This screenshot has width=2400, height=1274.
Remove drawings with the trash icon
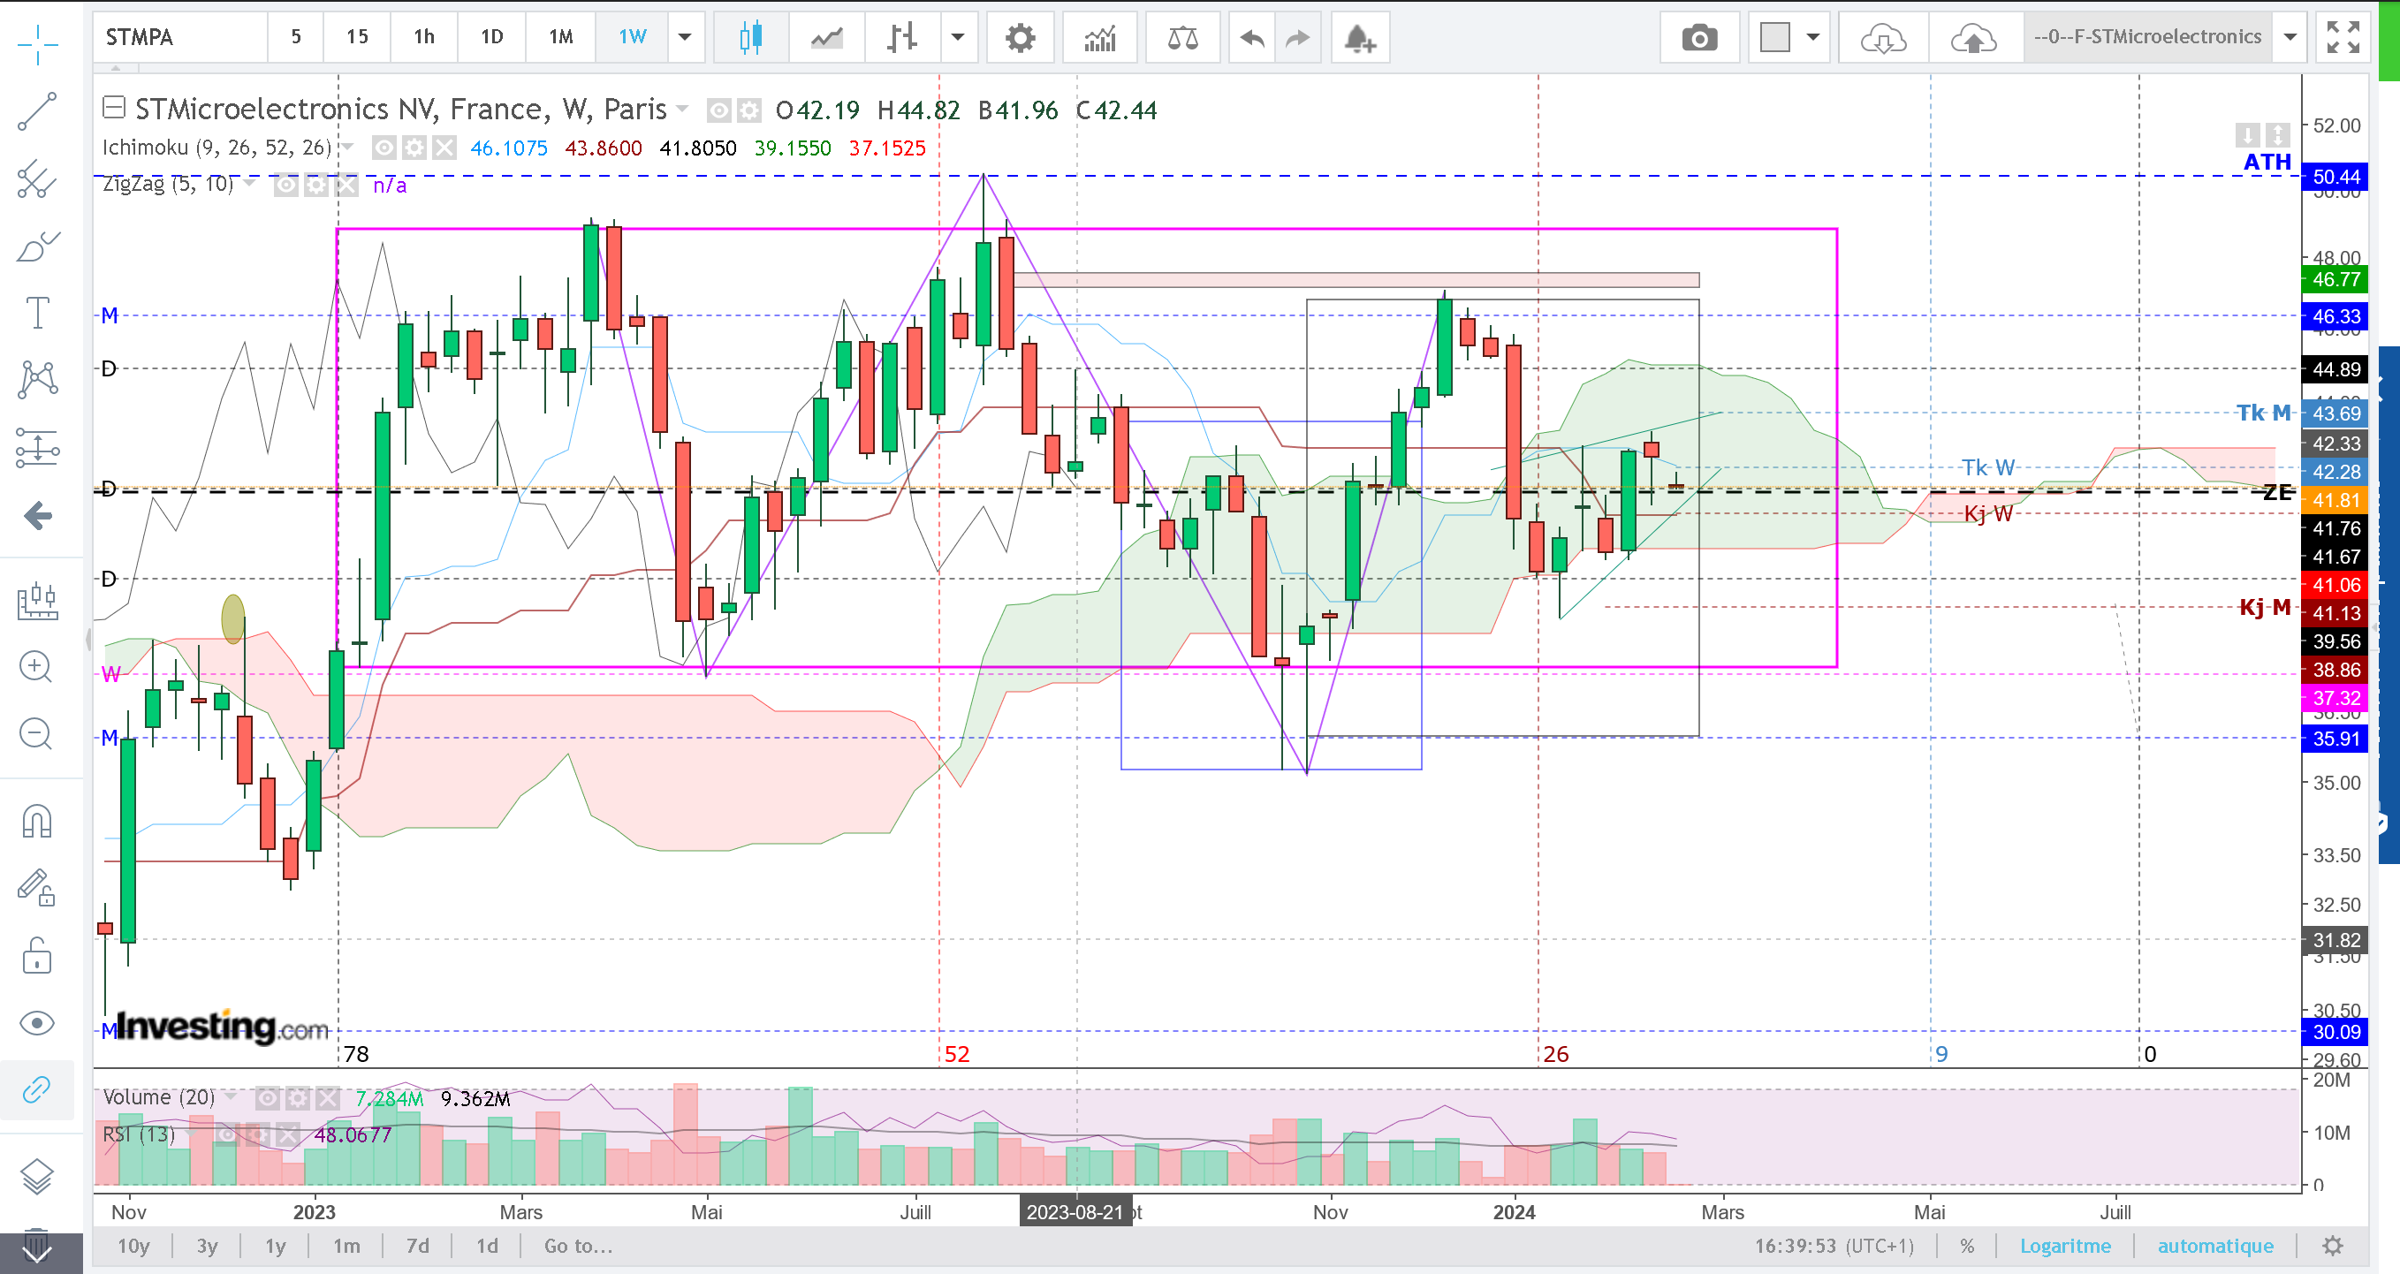36,1245
